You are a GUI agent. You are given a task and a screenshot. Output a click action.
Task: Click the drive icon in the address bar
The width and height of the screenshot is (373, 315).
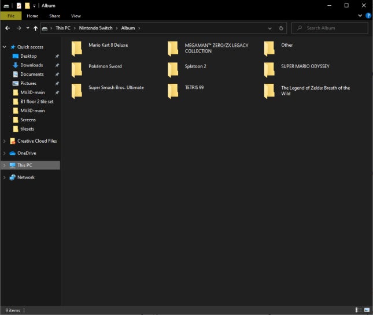pos(45,28)
